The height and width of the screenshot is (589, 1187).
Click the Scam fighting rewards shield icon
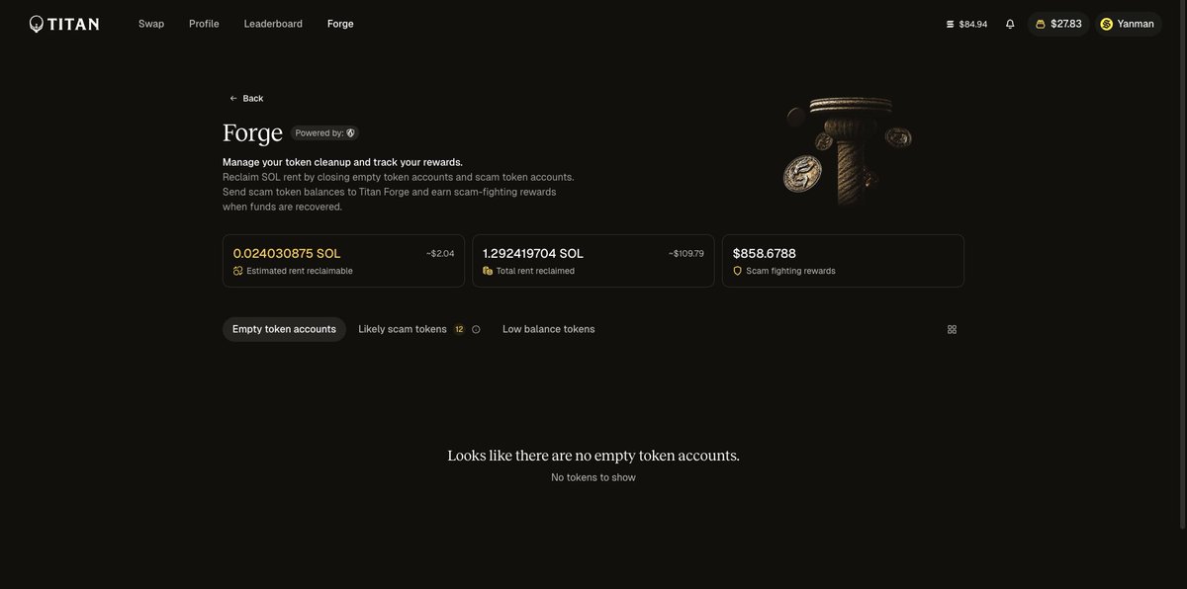click(x=737, y=271)
